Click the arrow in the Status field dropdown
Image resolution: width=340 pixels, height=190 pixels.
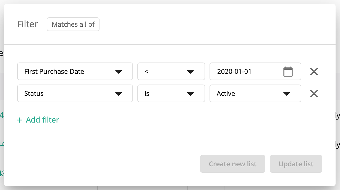119,94
